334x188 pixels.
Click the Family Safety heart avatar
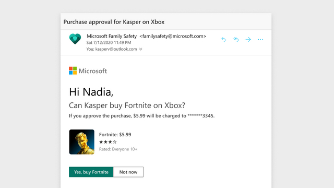[x=75, y=39]
